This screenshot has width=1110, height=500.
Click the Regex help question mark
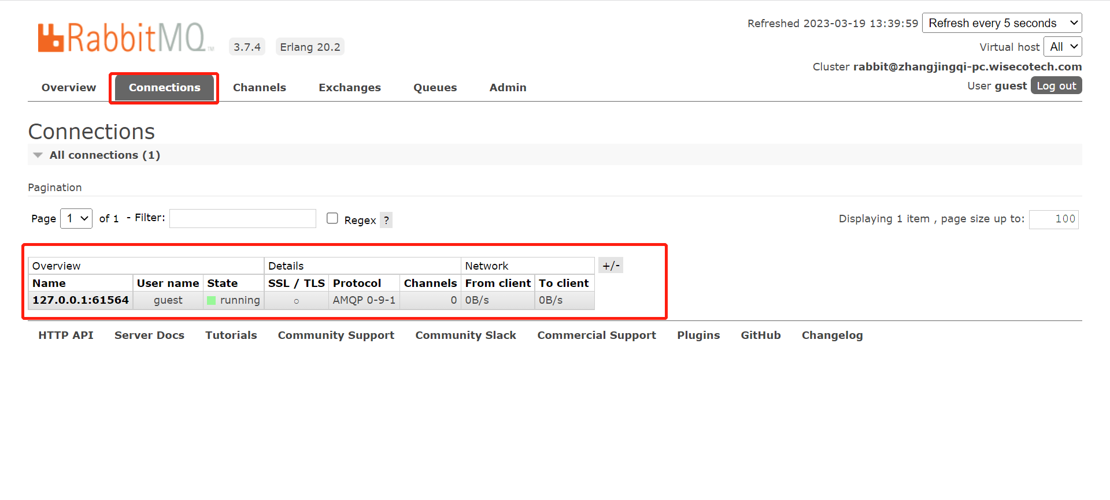pos(386,220)
